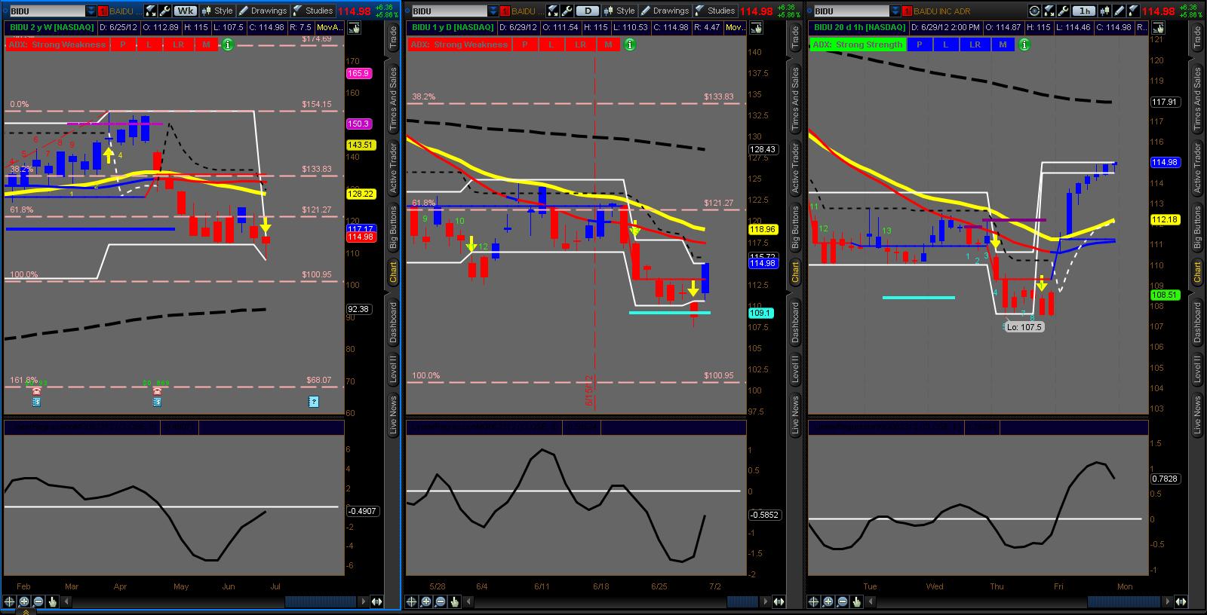The width and height of the screenshot is (1207, 615).
Task: Click the share icon on daily chart
Action: pyautogui.click(x=554, y=11)
